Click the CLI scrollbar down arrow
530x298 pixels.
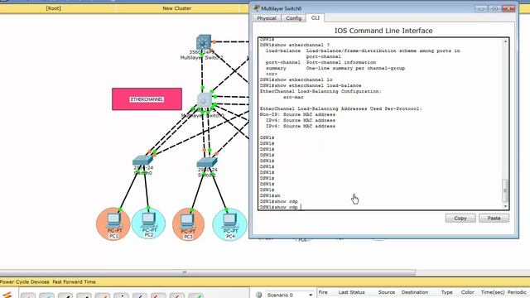click(x=505, y=206)
